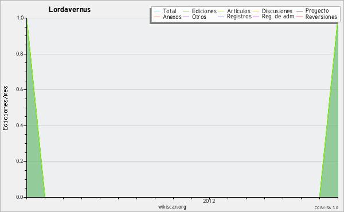Viewport: 344px width, 212px height.
Task: Click the 2012 x-axis label
Action: click(209, 201)
